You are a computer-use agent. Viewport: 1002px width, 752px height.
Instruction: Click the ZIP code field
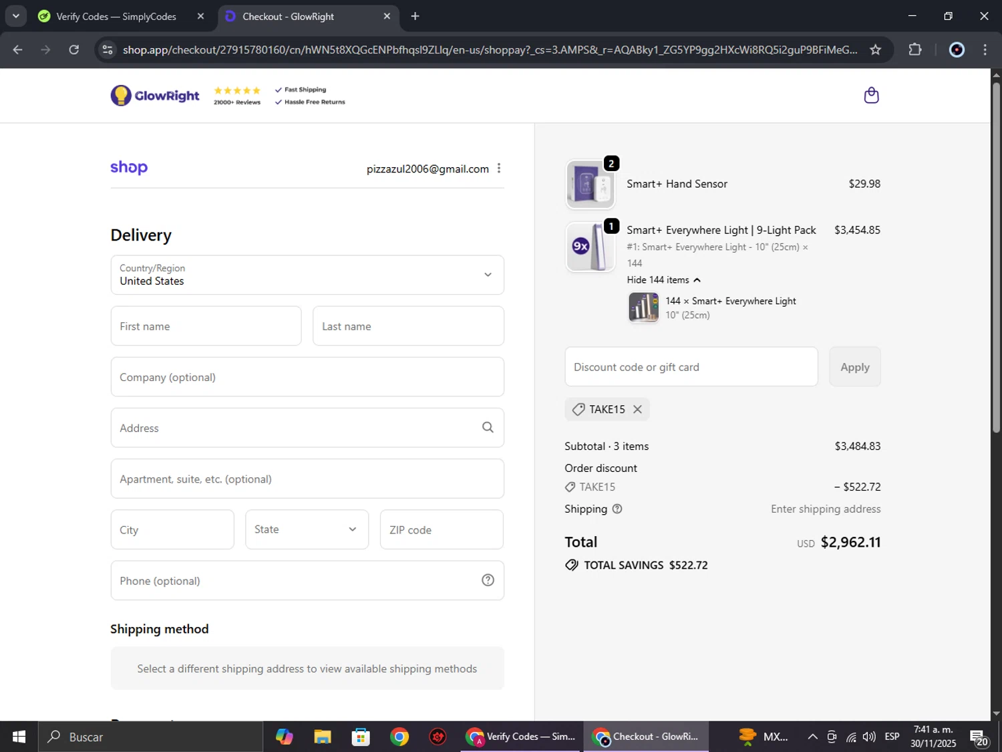click(442, 529)
